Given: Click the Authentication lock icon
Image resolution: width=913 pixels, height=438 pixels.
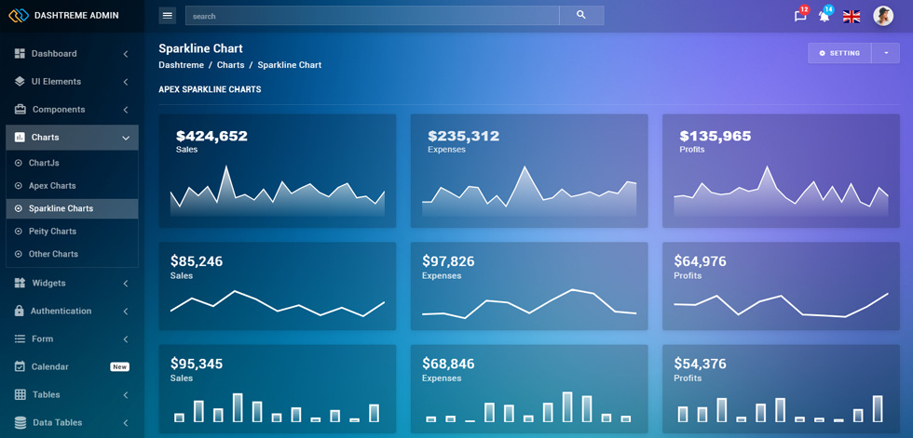Looking at the screenshot, I should pyautogui.click(x=20, y=311).
